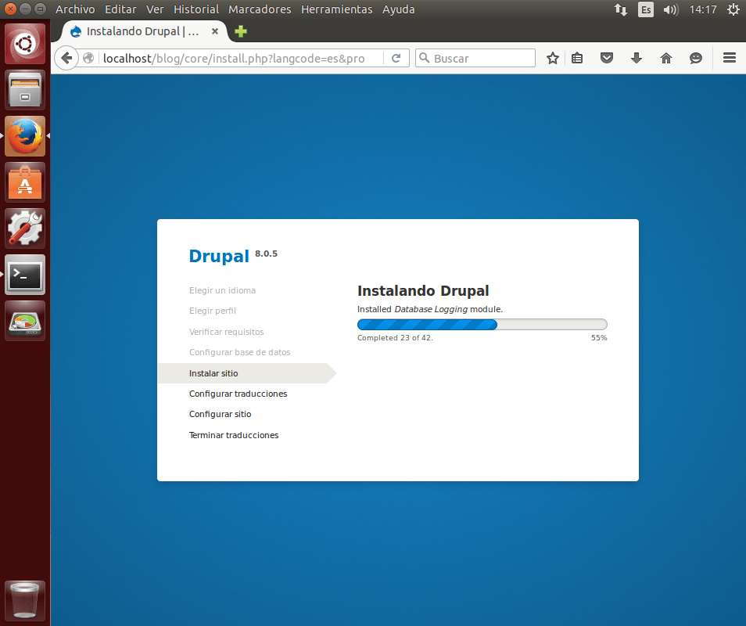Image resolution: width=746 pixels, height=626 pixels.
Task: Show bookmarks list icon in toolbar
Action: [577, 59]
